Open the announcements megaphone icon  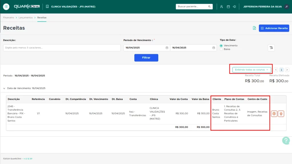[234, 7]
